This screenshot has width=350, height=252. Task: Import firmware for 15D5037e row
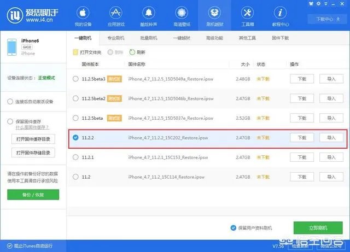click(331, 118)
